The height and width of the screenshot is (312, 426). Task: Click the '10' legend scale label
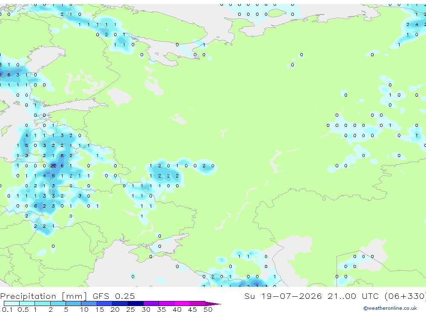[x=84, y=309]
